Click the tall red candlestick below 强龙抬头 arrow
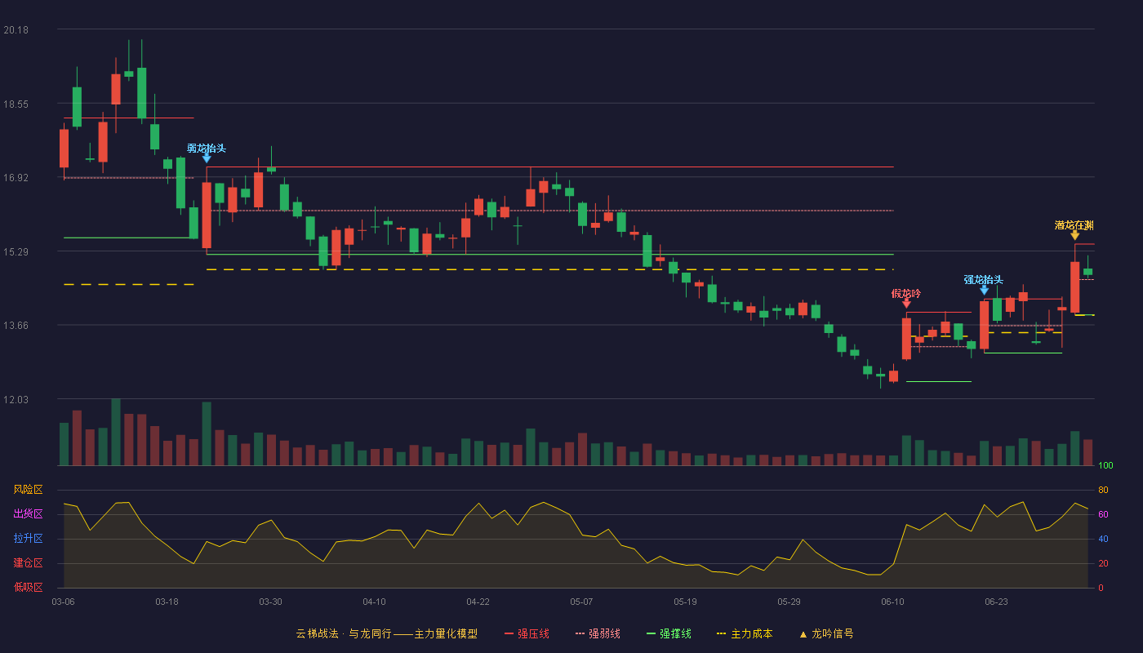The height and width of the screenshot is (653, 1143). (x=984, y=325)
